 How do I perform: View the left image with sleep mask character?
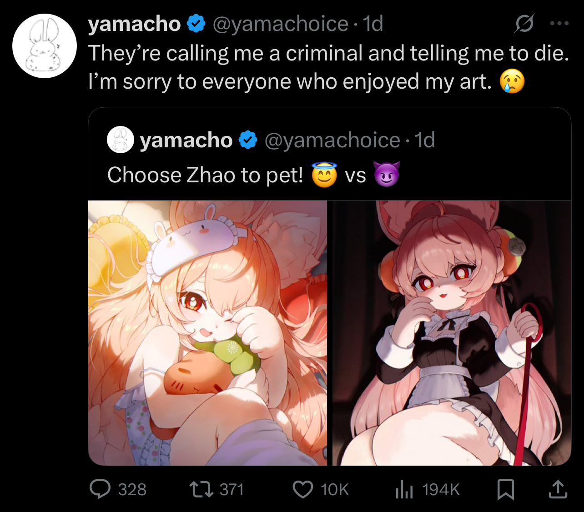coord(207,333)
